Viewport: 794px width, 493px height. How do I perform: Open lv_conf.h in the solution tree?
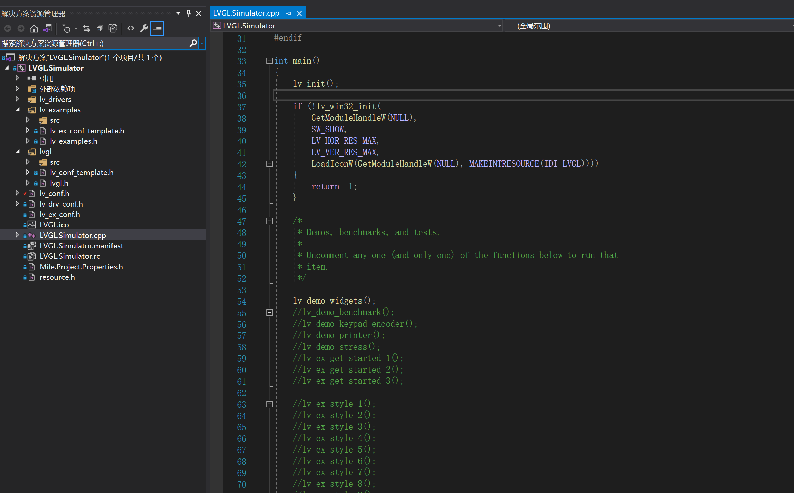tap(54, 193)
